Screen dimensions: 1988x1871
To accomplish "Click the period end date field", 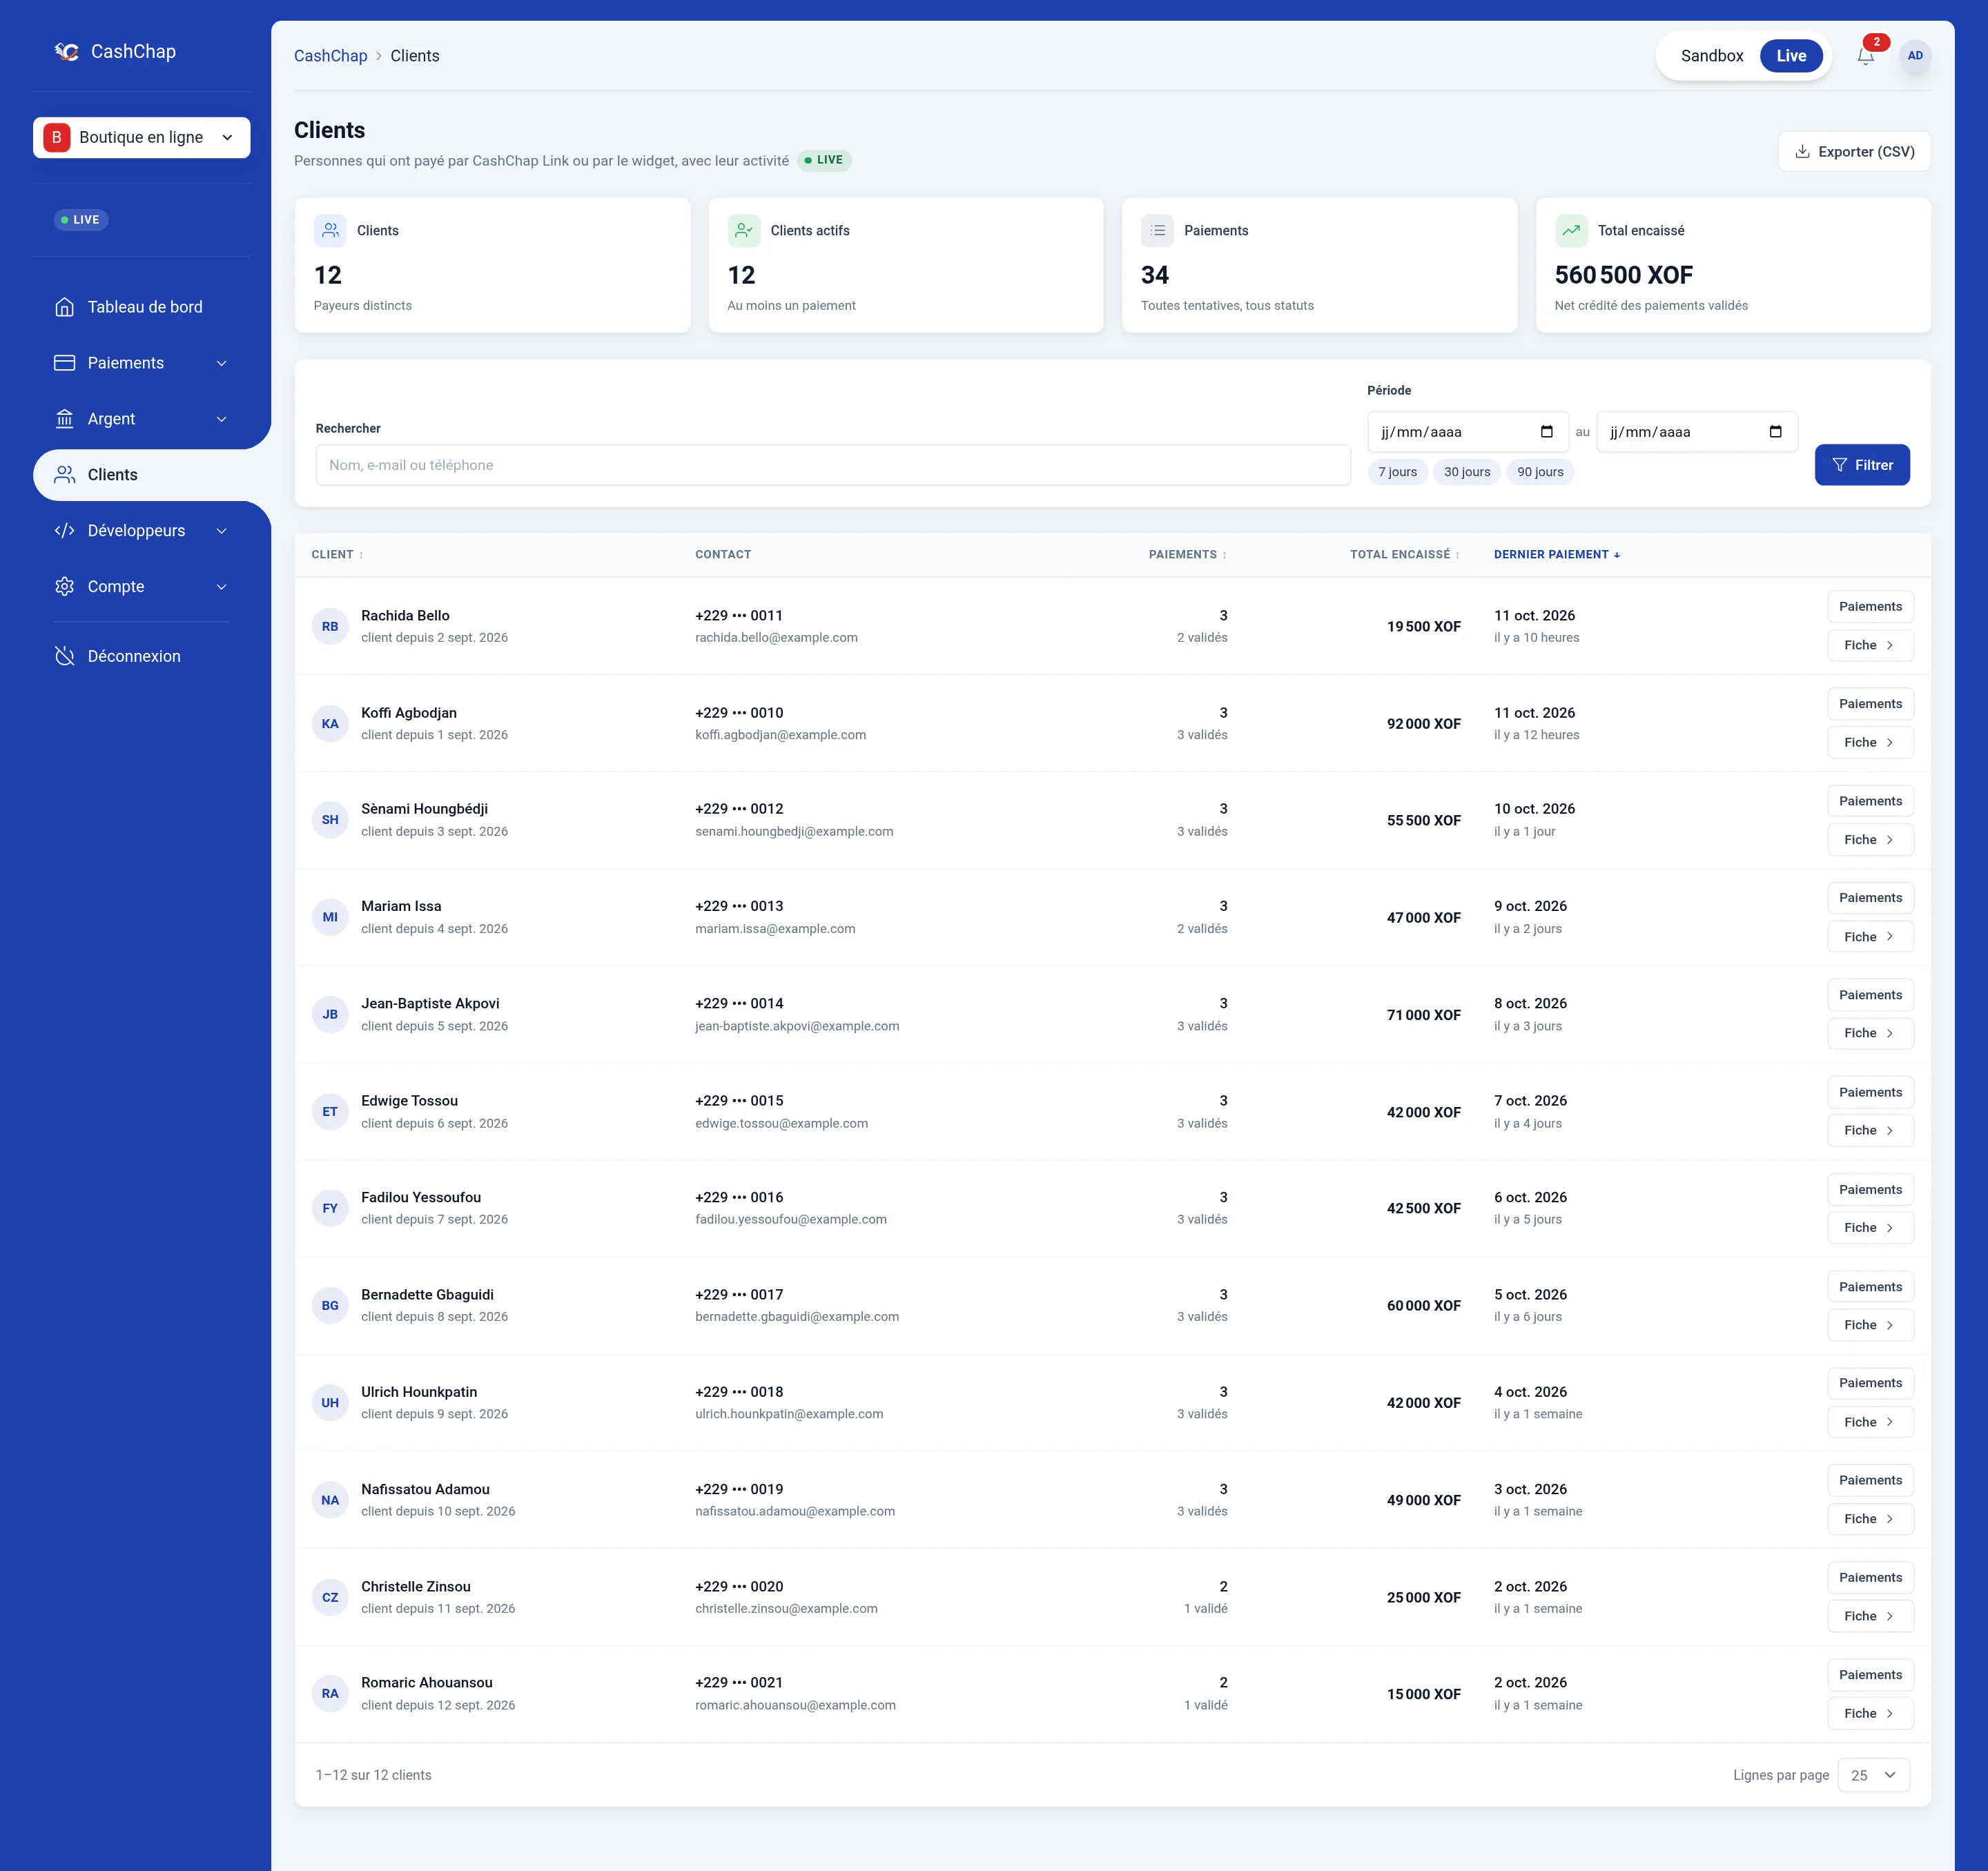I will 1697,432.
